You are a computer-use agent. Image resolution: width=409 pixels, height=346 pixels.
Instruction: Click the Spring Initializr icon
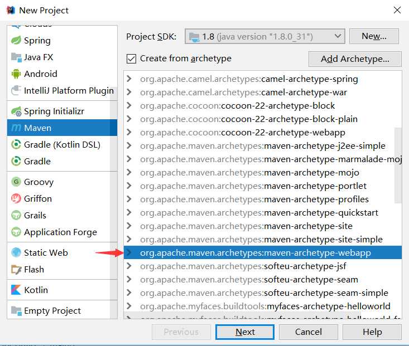[x=16, y=111]
